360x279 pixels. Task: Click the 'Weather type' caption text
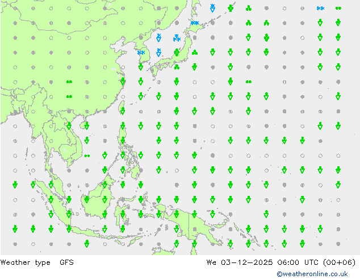tap(25, 262)
